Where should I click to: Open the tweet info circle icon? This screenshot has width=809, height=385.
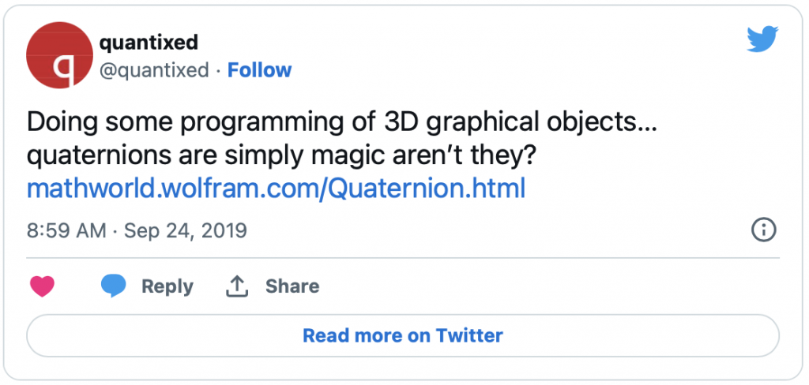coord(764,230)
